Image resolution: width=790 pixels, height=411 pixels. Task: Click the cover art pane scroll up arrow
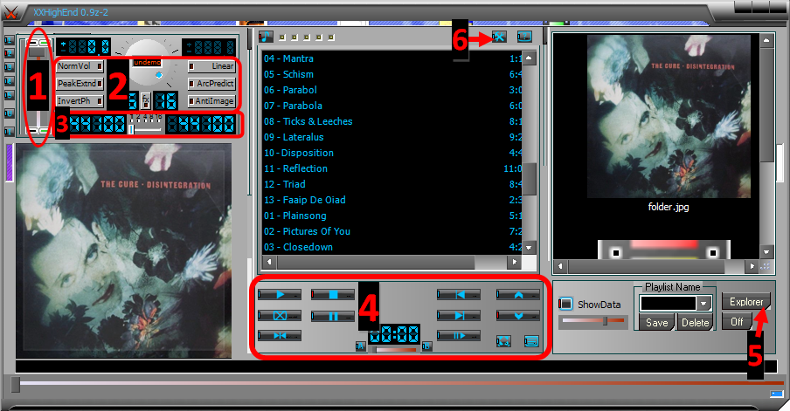[x=766, y=41]
